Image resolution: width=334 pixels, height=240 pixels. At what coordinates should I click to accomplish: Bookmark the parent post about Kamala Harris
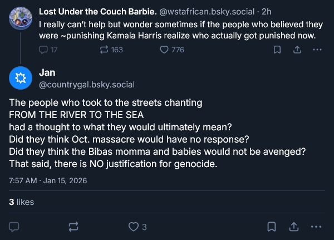click(x=277, y=50)
